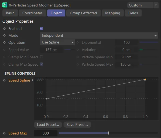The width and height of the screenshot is (161, 138).
Task: Expand the Speed Spline chevron
Action: 32,80
